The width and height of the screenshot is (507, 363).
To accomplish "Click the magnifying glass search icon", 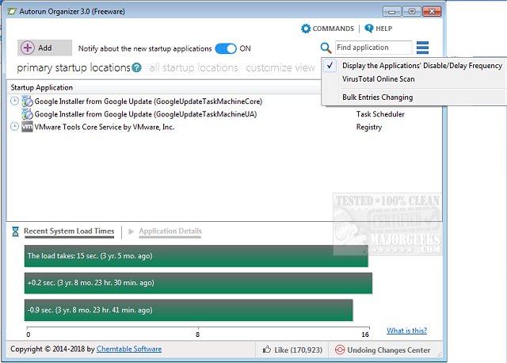I will point(326,48).
